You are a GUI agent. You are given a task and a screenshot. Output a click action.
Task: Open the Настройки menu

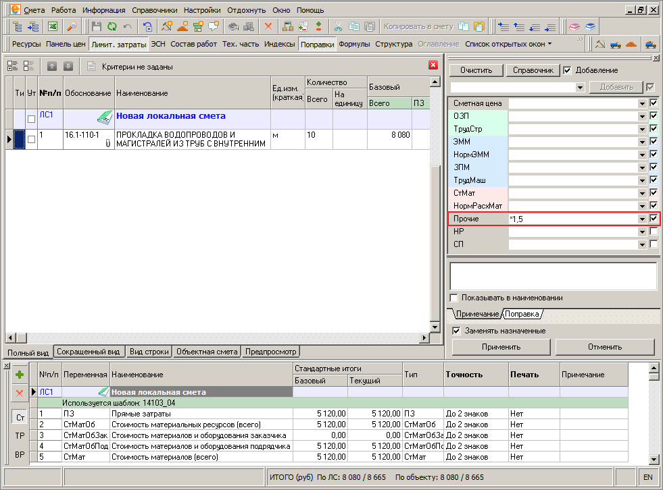click(x=202, y=10)
